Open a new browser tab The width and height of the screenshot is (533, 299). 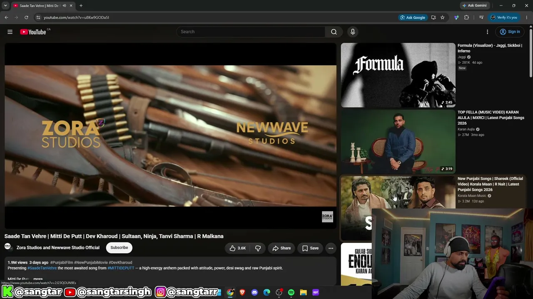point(81,6)
